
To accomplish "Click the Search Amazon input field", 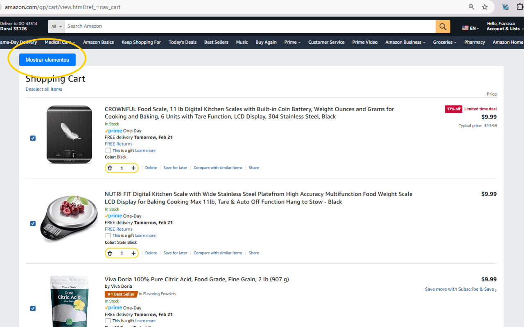I will point(250,27).
